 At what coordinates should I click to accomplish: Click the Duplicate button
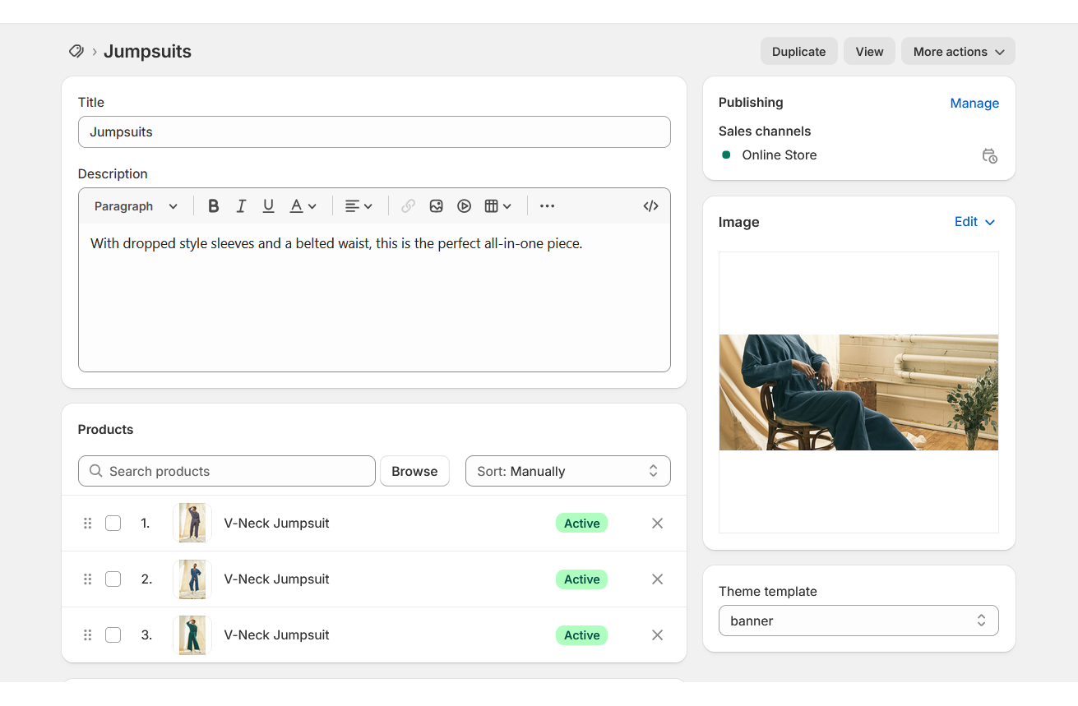coord(798,51)
